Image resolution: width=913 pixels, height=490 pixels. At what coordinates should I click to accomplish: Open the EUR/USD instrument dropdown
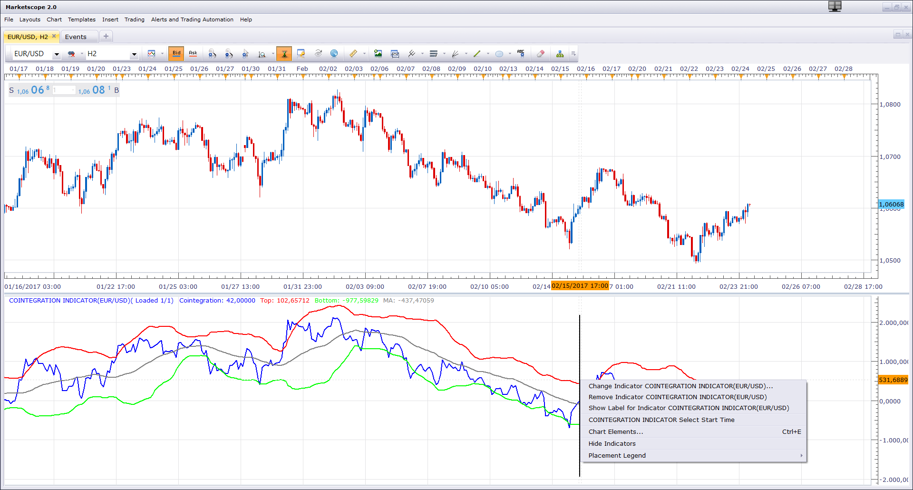click(57, 54)
